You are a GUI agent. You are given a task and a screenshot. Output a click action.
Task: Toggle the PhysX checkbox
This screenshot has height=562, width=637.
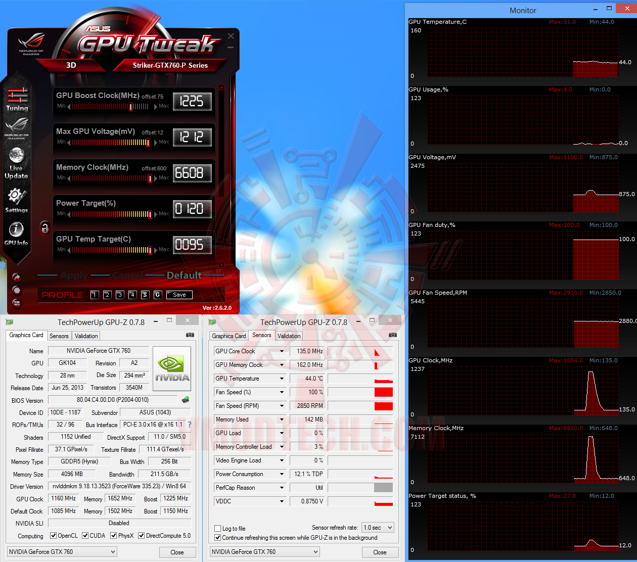114,536
